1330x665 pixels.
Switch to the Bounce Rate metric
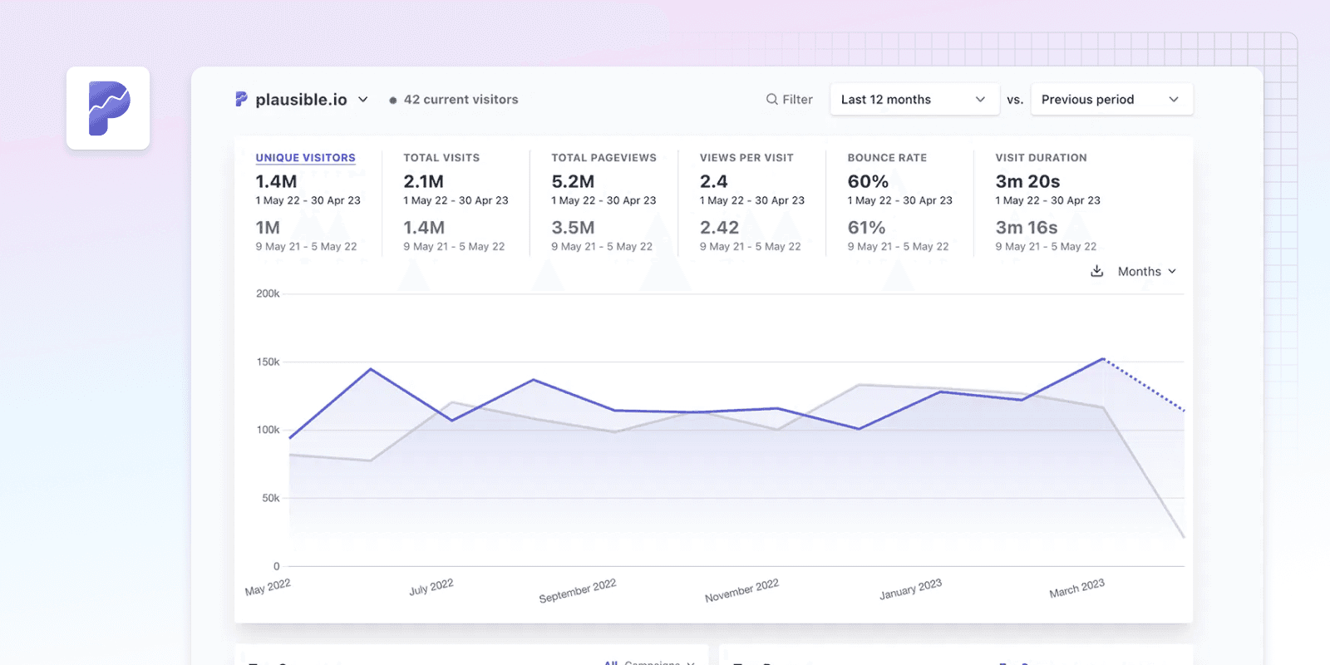pos(887,158)
